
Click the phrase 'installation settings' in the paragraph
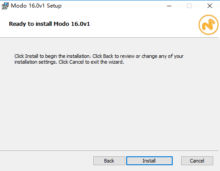coord(36,62)
